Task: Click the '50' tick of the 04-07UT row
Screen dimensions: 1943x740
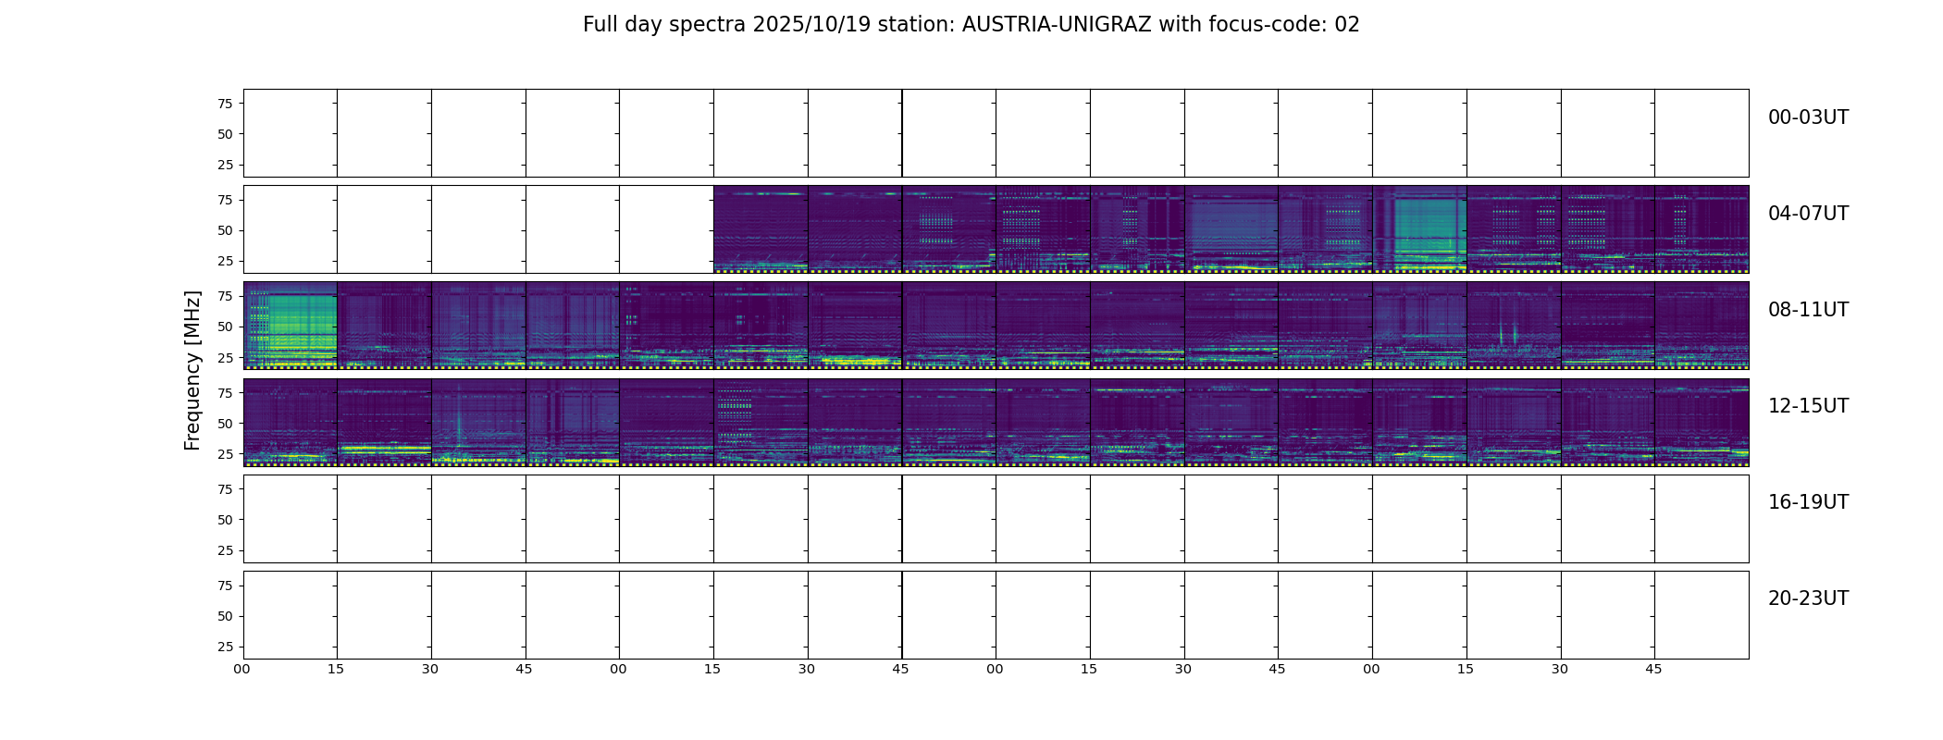Action: coord(225,230)
